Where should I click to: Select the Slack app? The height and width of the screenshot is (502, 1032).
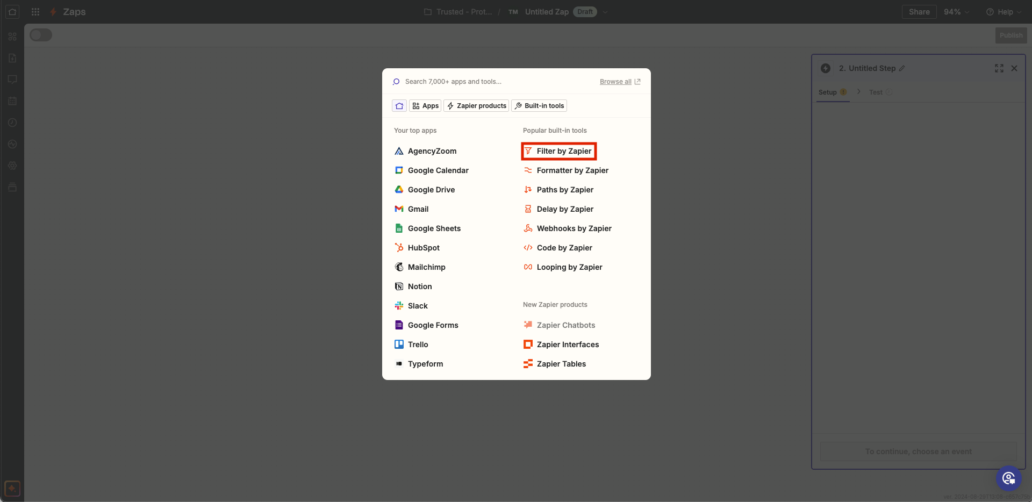(417, 306)
